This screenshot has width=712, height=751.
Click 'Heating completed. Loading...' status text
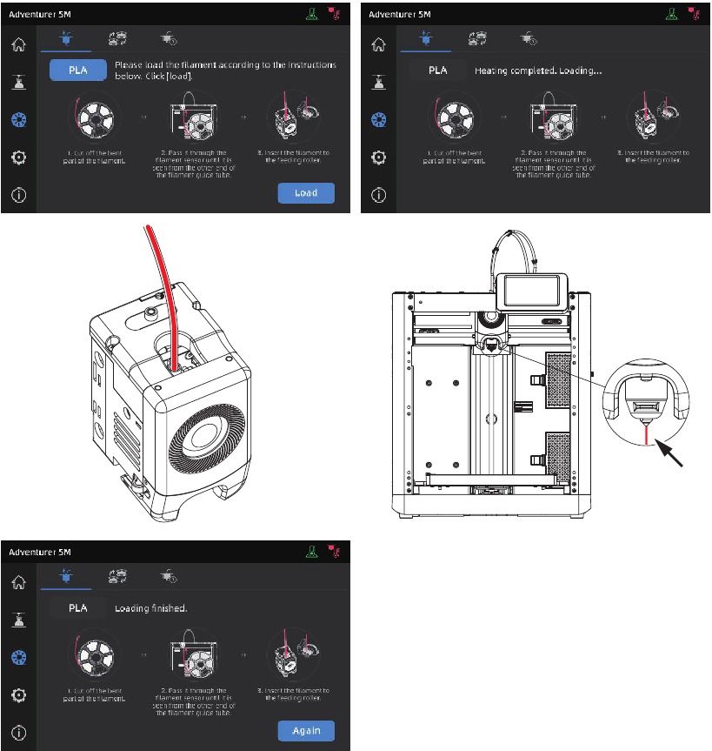[538, 70]
